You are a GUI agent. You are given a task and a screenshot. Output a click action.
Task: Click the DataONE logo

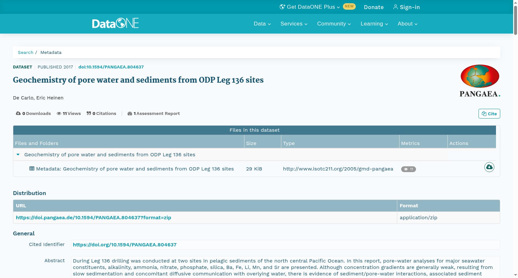tap(115, 23)
